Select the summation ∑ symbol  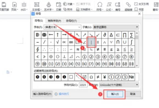click(x=131, y=35)
